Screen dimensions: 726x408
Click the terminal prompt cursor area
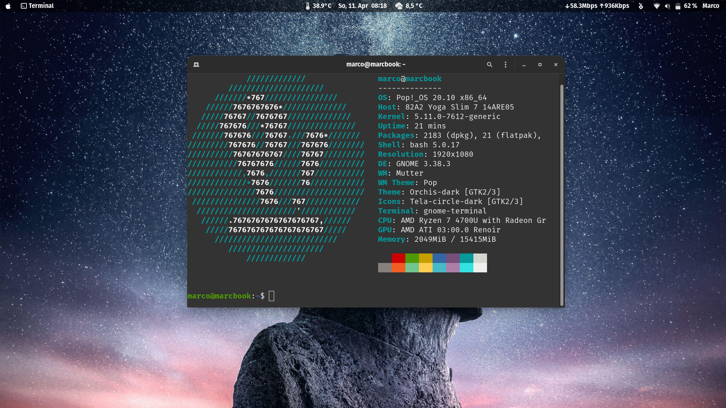pyautogui.click(x=271, y=296)
